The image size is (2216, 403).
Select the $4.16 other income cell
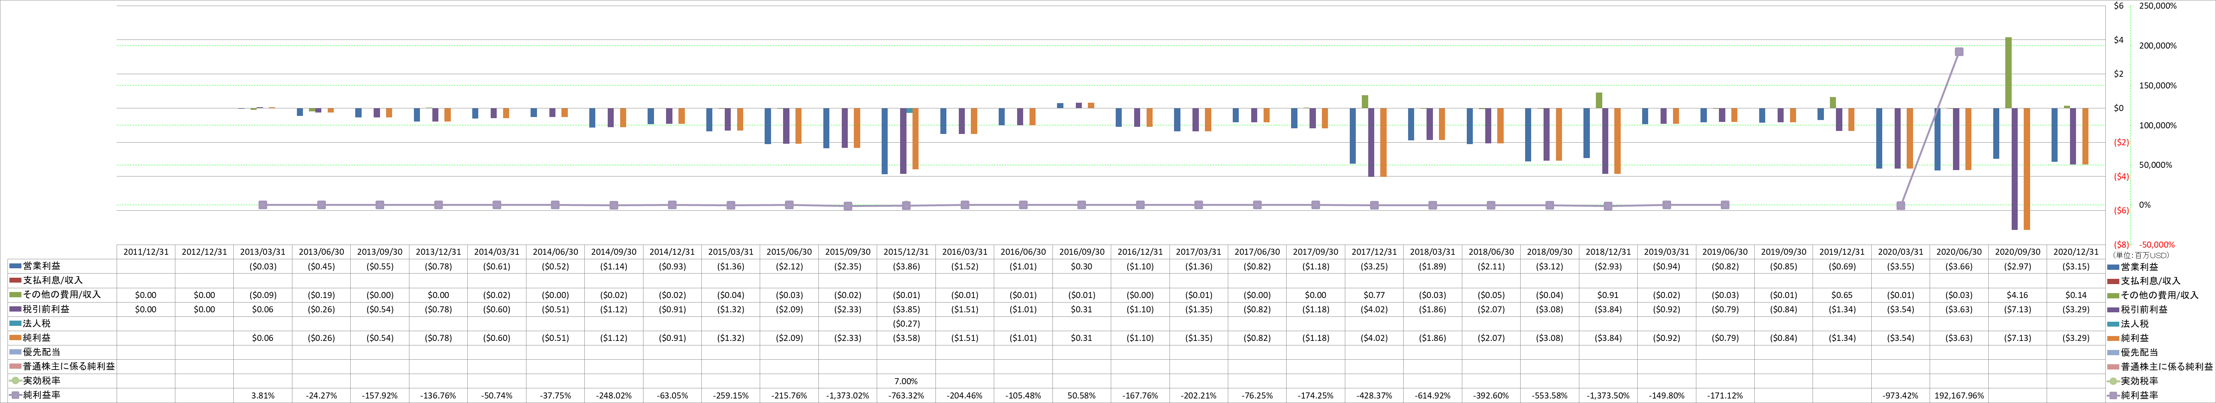[2017, 295]
